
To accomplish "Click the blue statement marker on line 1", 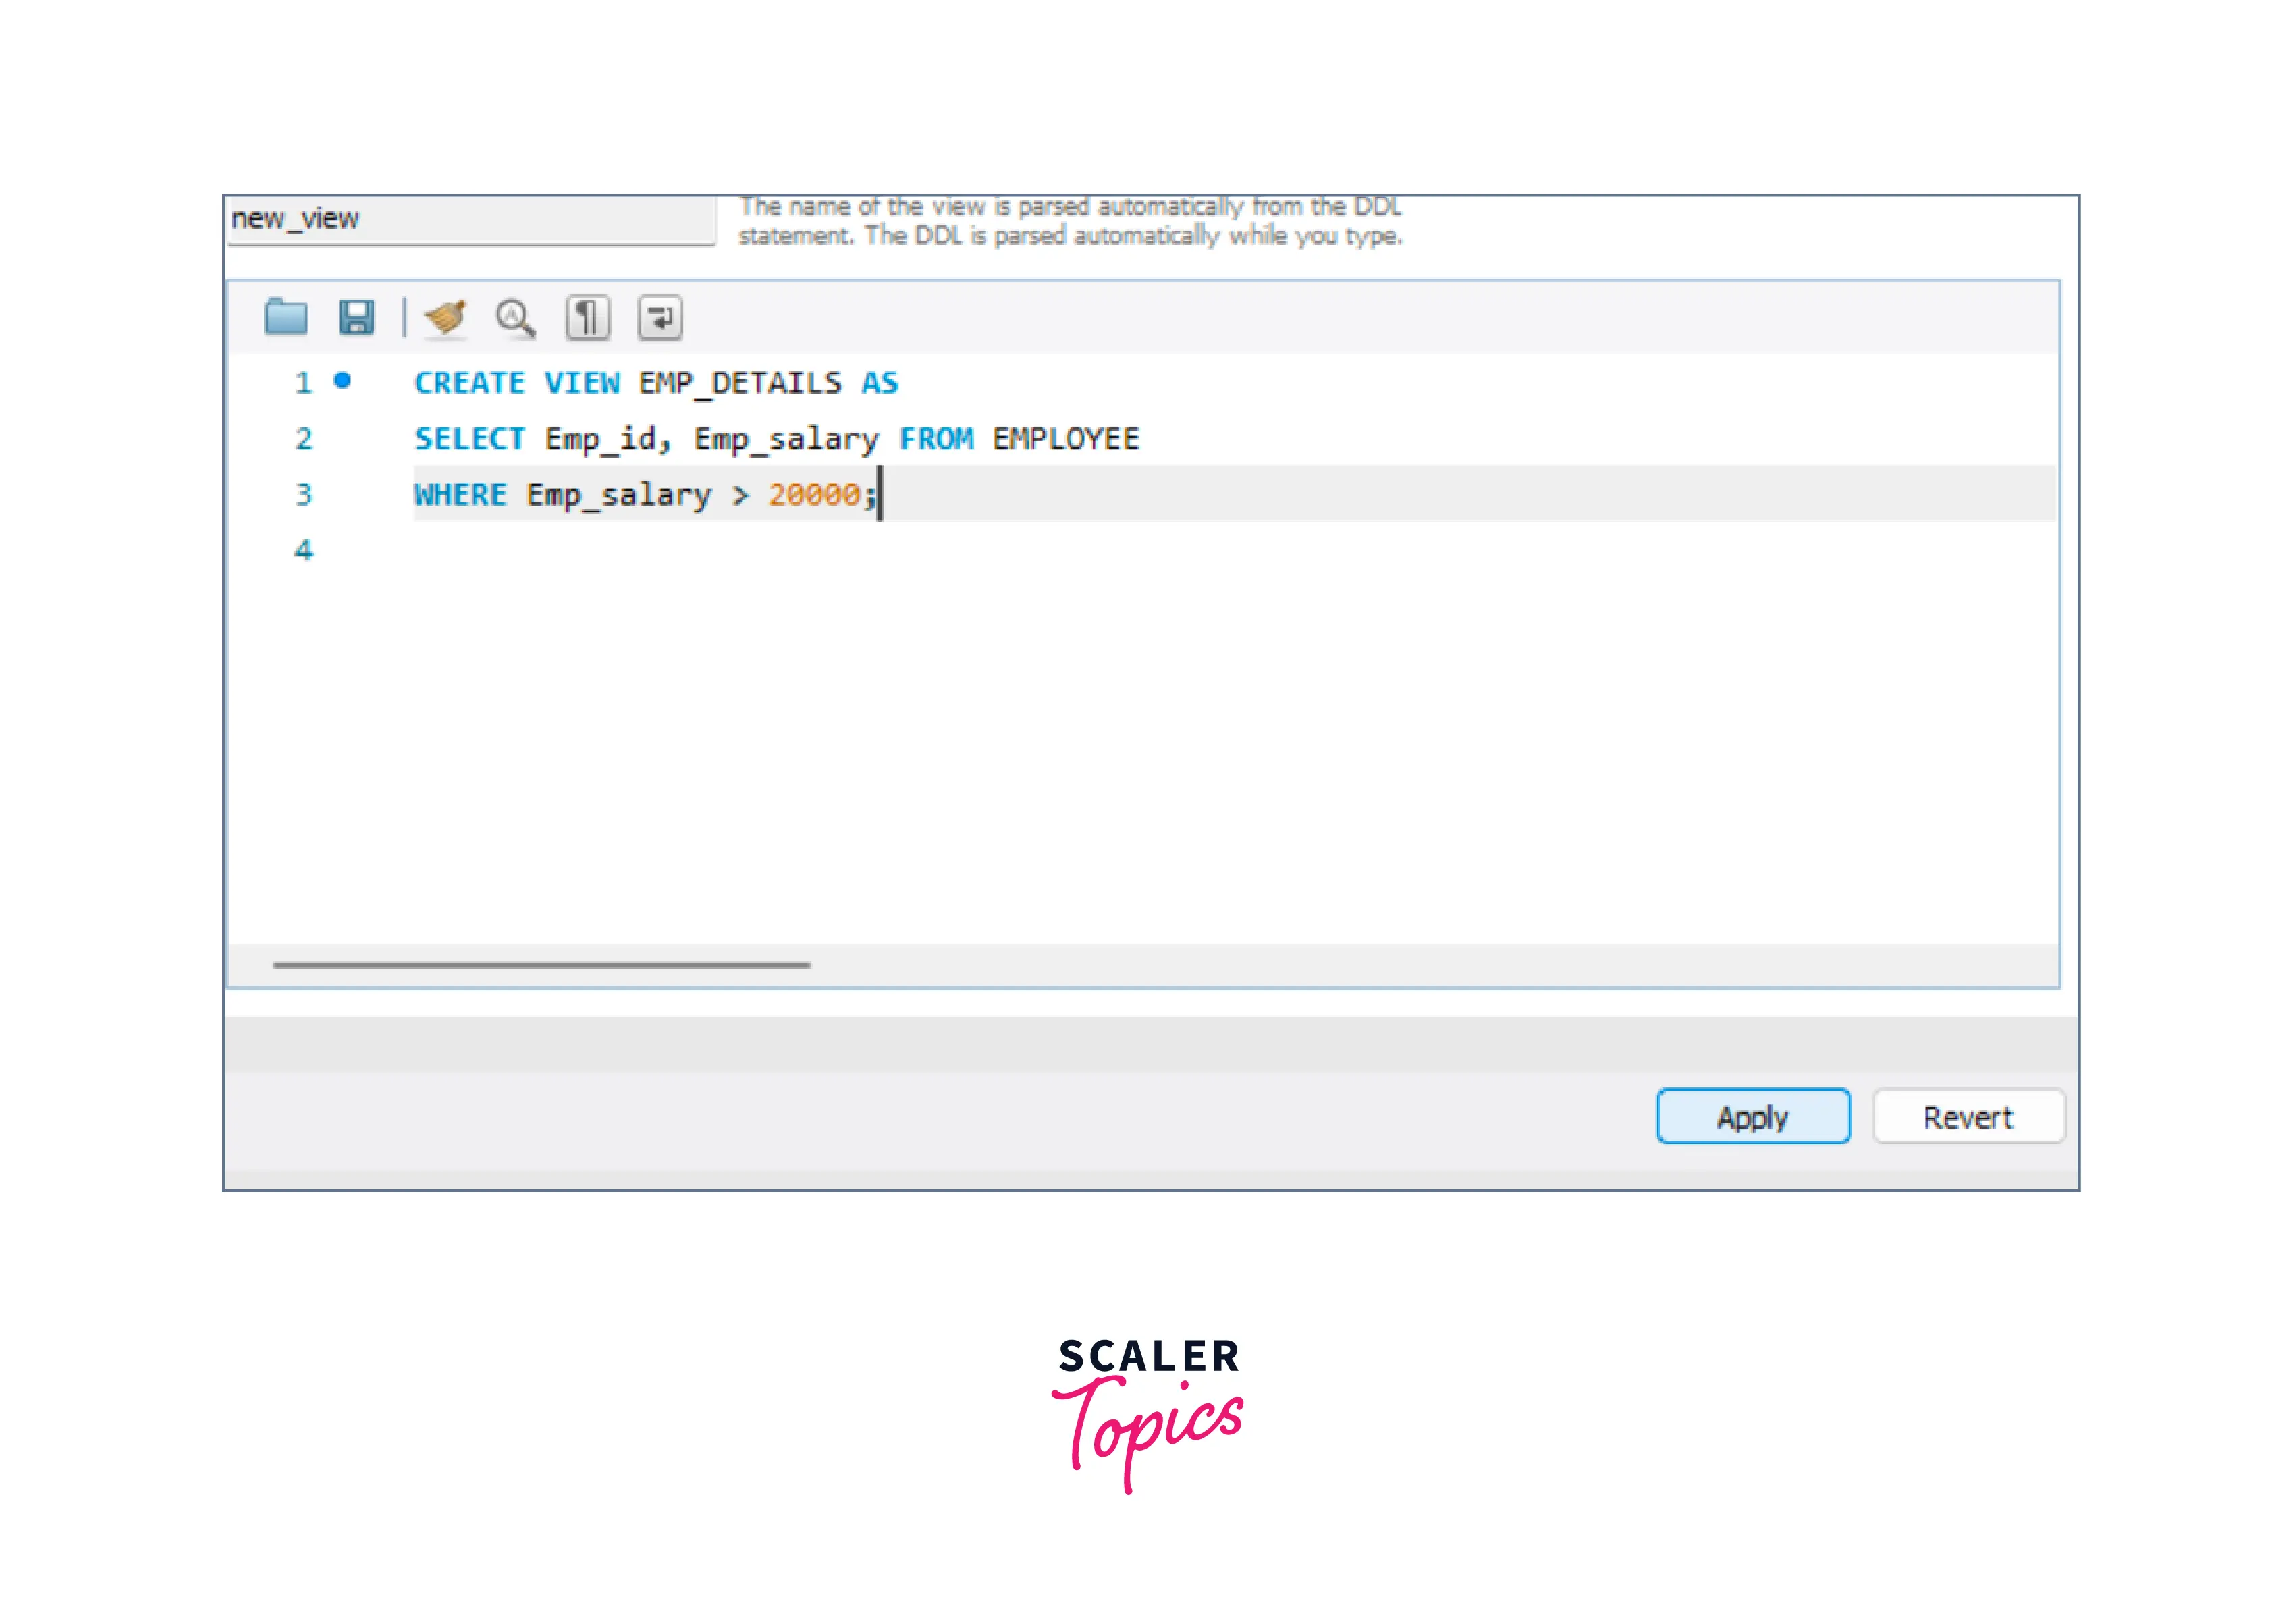I will (342, 380).
